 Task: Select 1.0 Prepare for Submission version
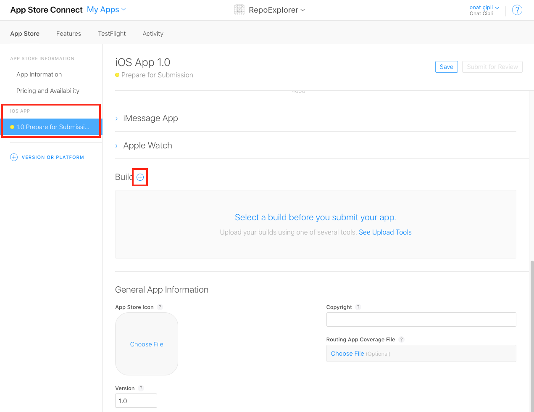tap(51, 127)
